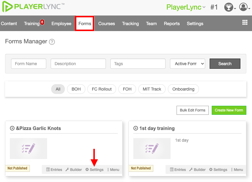Screen dimensions: 252x182
Task: Click the &Pizza Garlic Knots form thumbnail
Action: 28,149
